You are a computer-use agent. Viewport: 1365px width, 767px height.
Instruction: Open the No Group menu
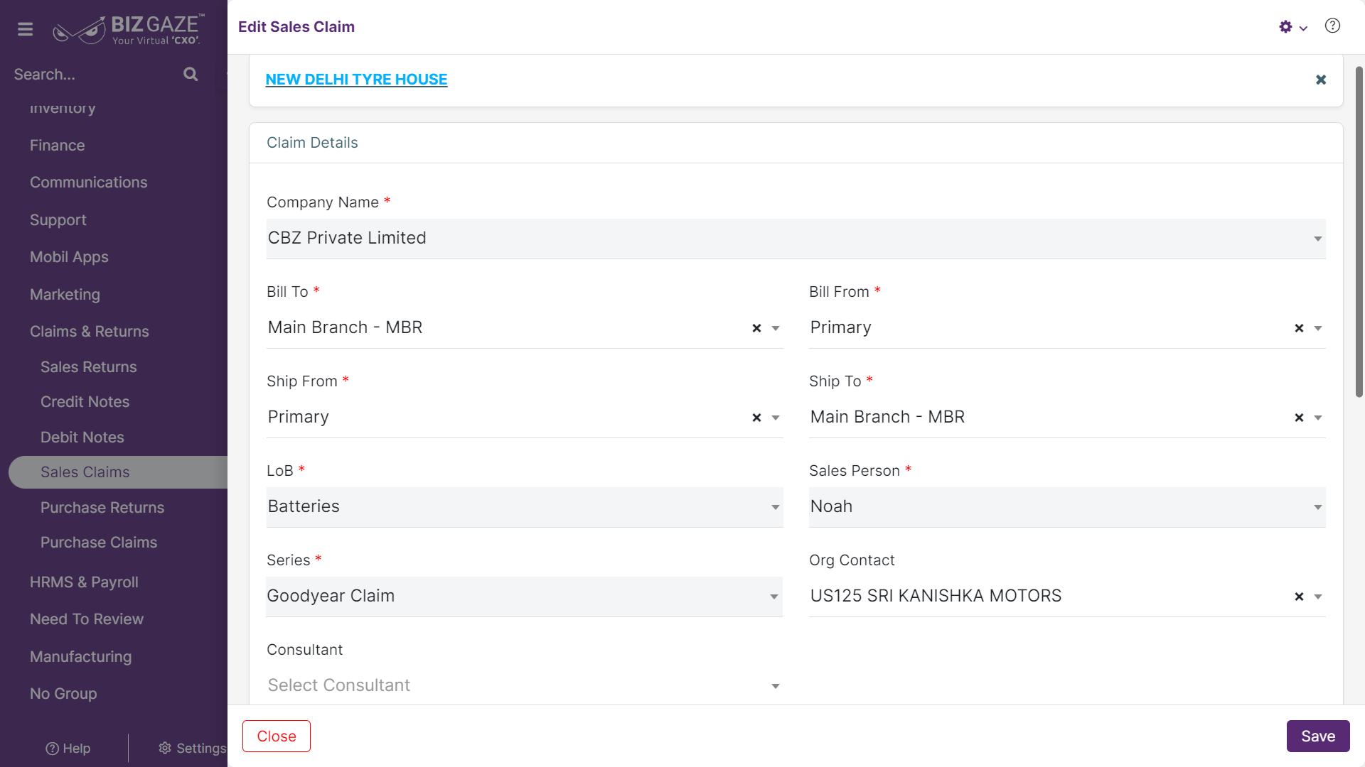[x=63, y=693]
